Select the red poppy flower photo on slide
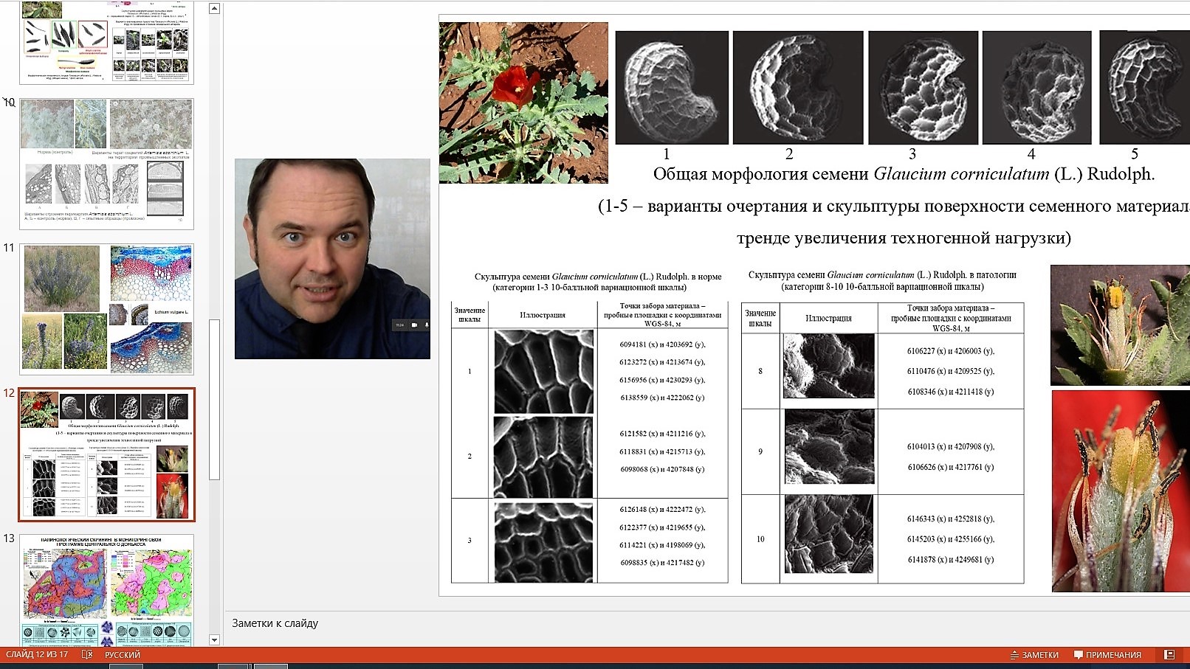This screenshot has height=669, width=1190. [x=523, y=103]
